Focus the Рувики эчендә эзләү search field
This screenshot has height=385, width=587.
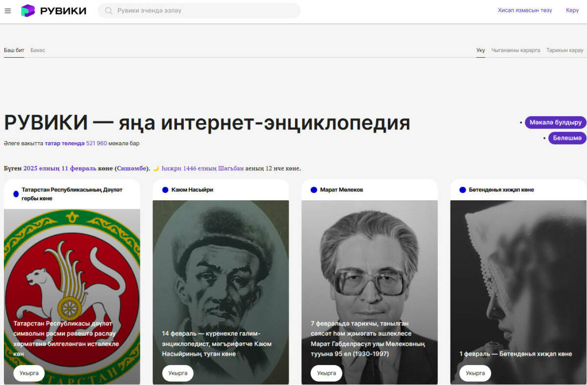(199, 11)
